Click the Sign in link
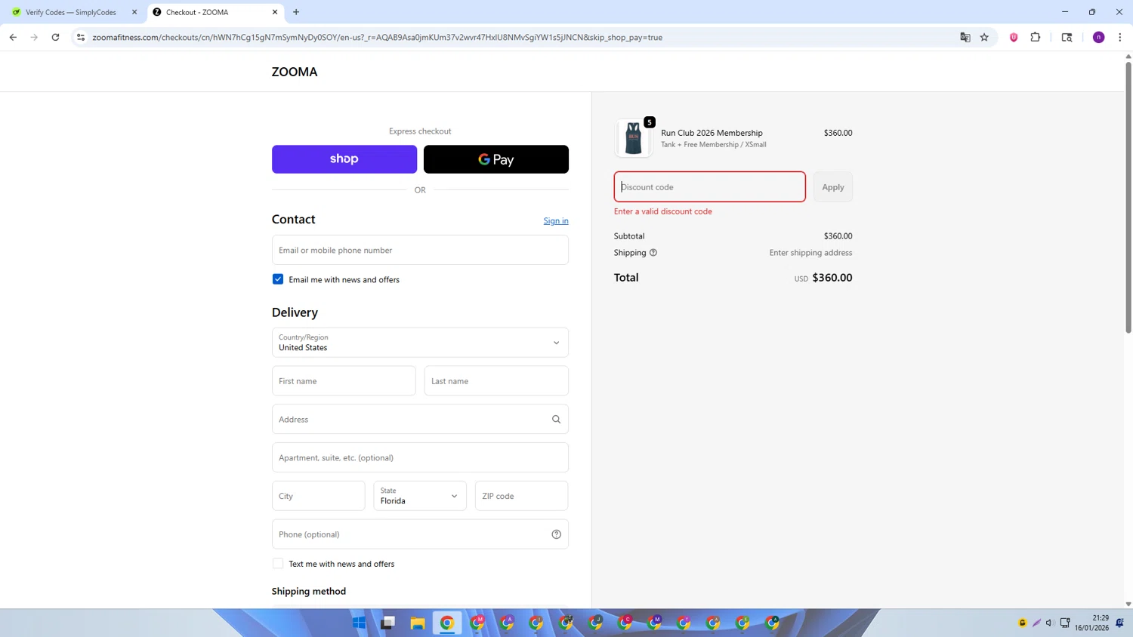Screen dimensions: 1133x637 556,221
